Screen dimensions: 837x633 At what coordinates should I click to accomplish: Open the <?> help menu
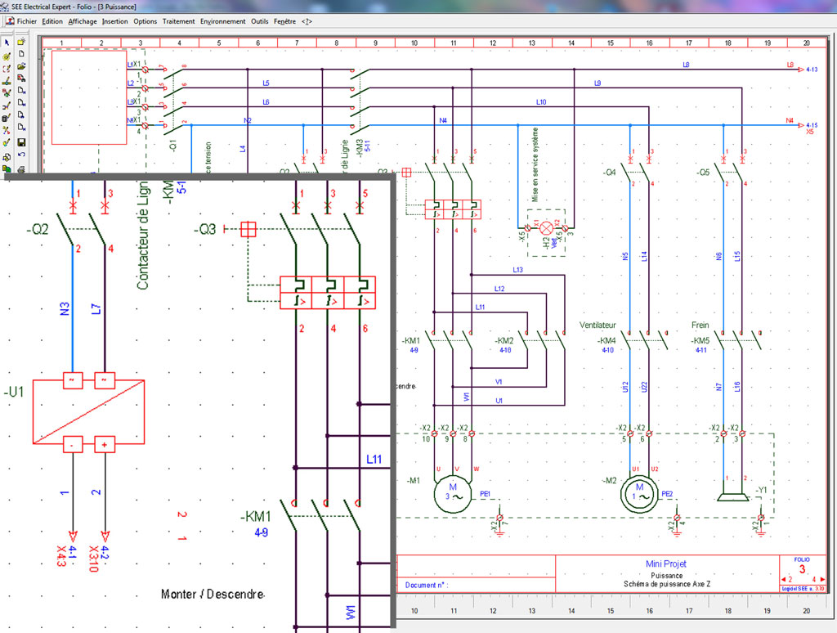[x=307, y=21]
